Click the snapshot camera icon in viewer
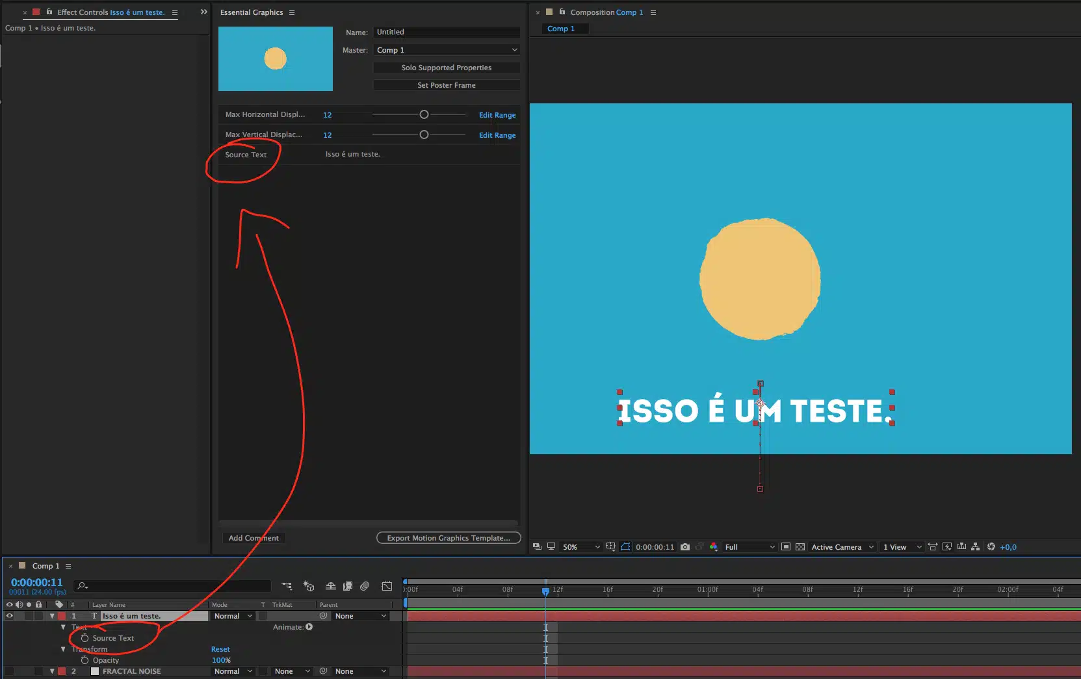 coord(685,547)
